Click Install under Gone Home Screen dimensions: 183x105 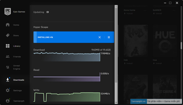pyautogui.click(x=128, y=14)
